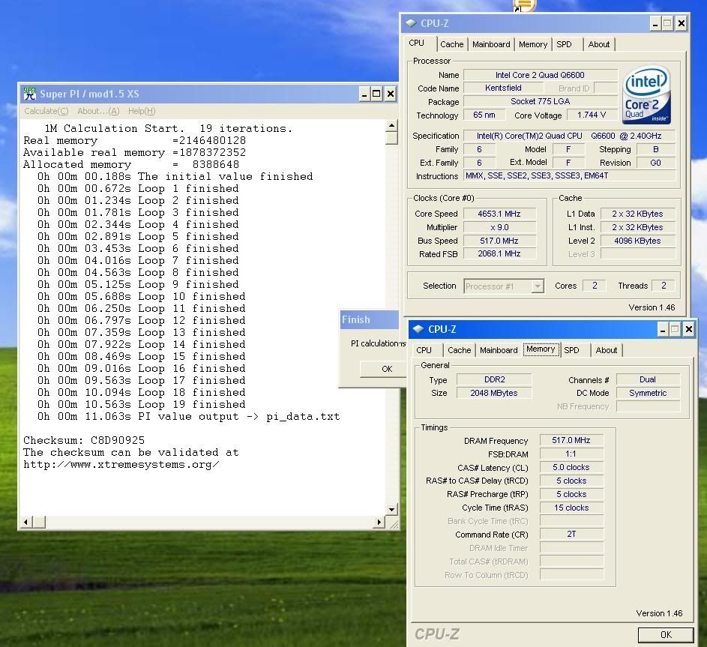
Task: Click the Finish dialog title bar
Action: (370, 319)
